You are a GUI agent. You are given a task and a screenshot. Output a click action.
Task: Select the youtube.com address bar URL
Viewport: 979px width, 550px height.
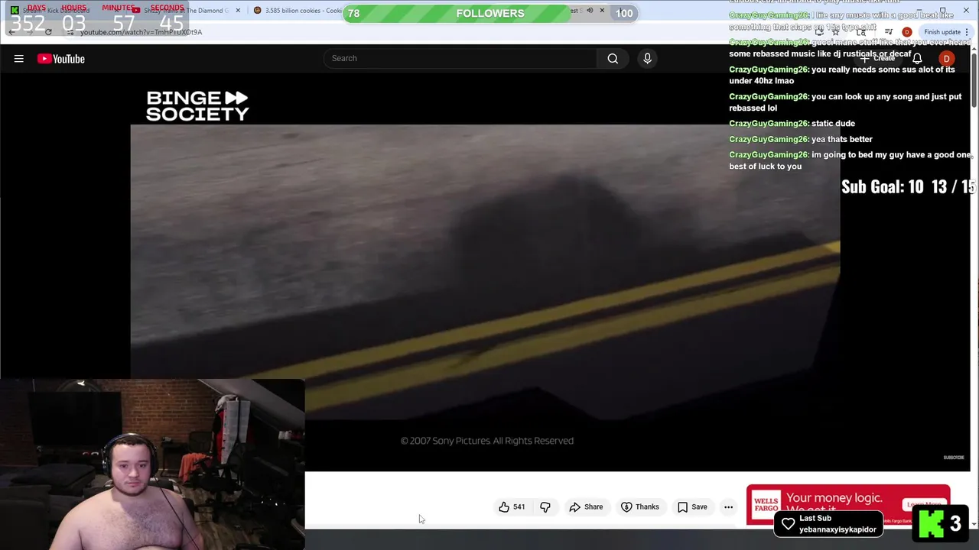pos(141,32)
